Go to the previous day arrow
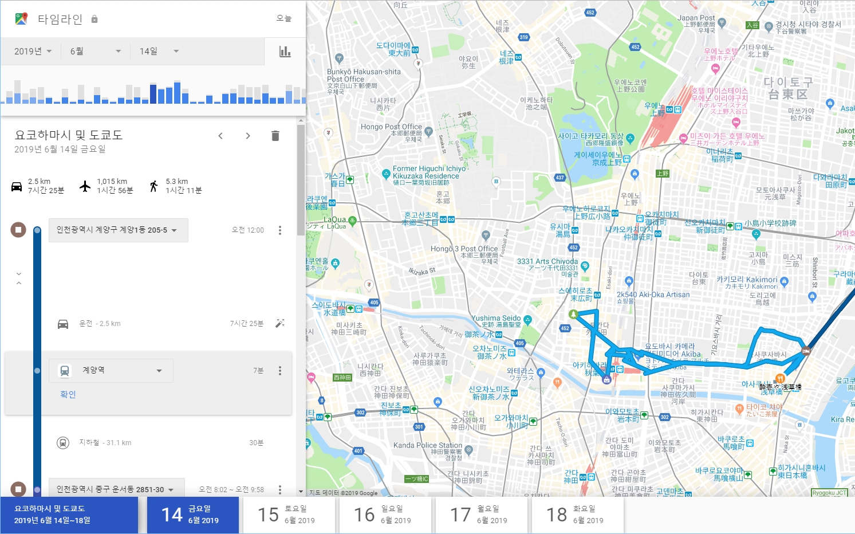This screenshot has width=855, height=534. [x=220, y=136]
